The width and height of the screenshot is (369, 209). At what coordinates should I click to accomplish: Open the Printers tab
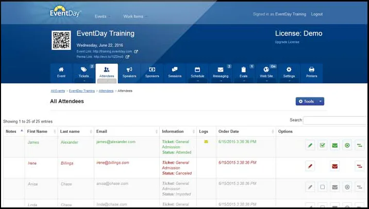pyautogui.click(x=312, y=73)
